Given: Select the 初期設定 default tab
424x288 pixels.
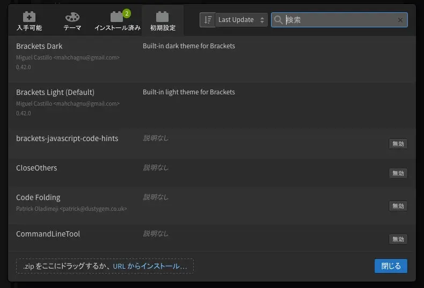Looking at the screenshot, I should pyautogui.click(x=163, y=21).
